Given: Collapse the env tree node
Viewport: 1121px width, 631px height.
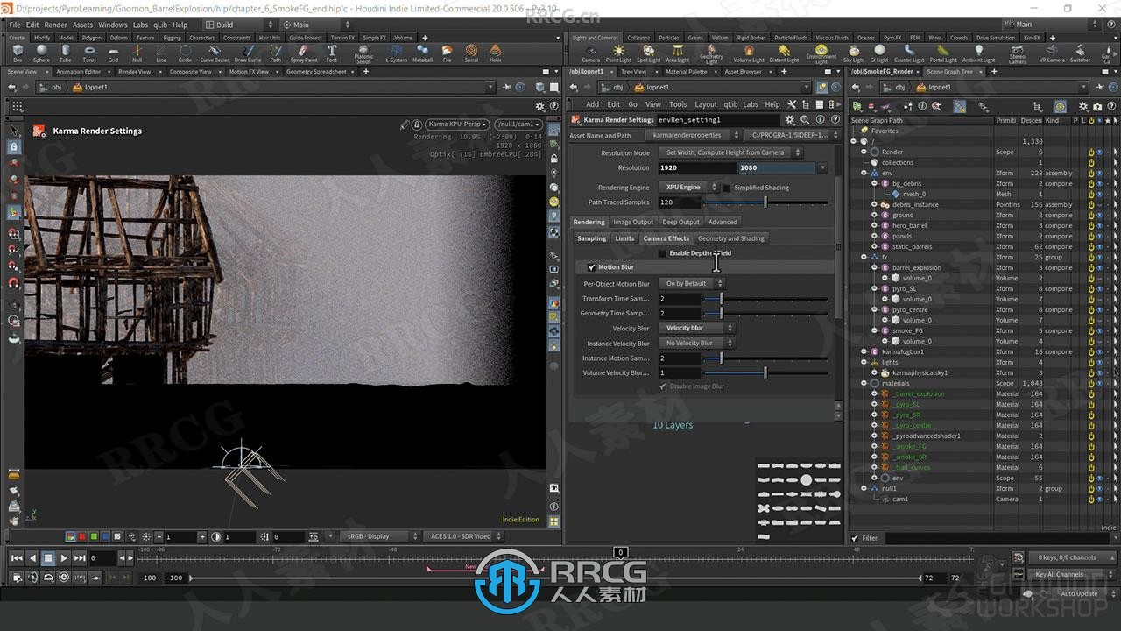Looking at the screenshot, I should click(864, 173).
